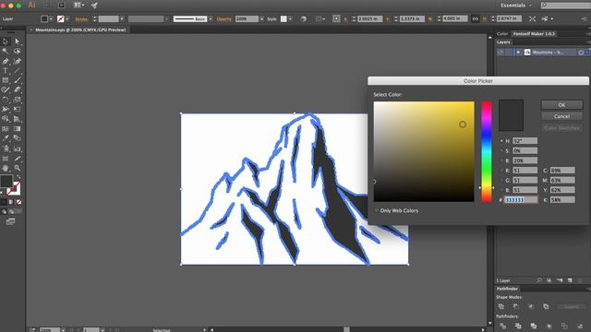
Task: Click Create New Layer in Layers panel
Action: [x=570, y=280]
